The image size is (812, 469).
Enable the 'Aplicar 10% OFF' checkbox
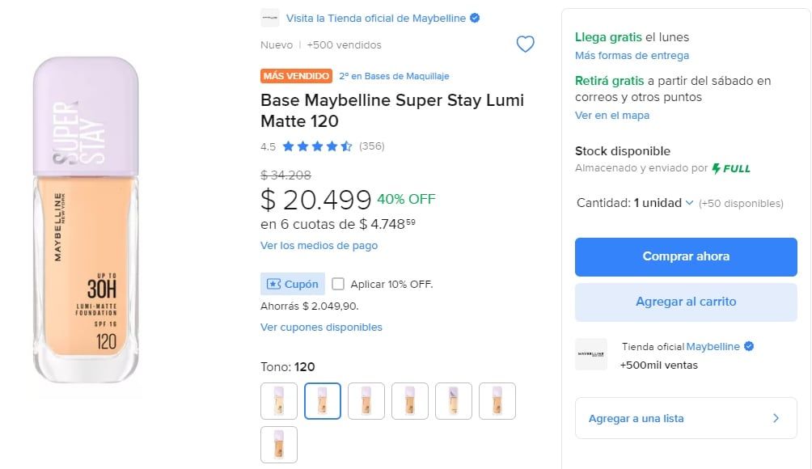click(x=337, y=284)
